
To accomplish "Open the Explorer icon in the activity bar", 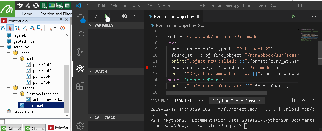I will tap(80, 18).
